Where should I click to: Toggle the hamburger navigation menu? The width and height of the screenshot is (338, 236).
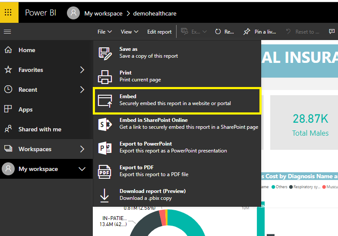click(7, 31)
